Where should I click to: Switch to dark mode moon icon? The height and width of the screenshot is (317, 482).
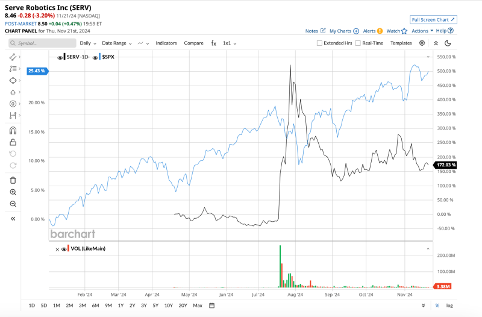tap(448, 43)
